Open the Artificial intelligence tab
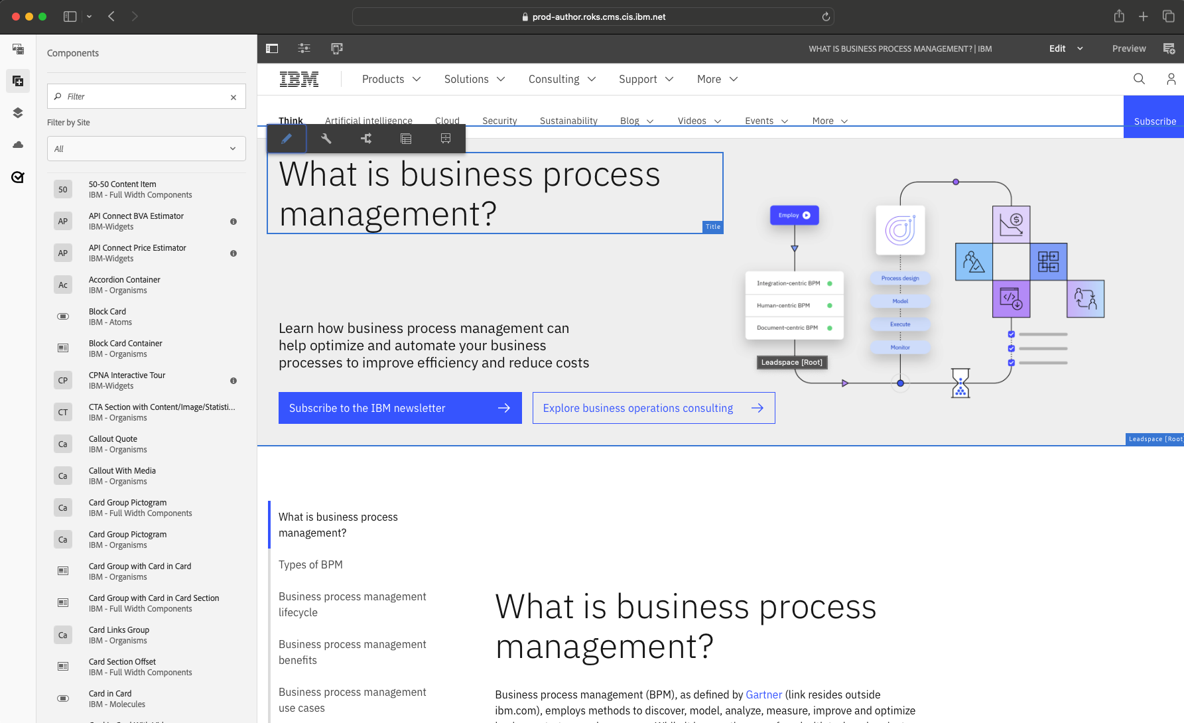This screenshot has width=1184, height=723. [369, 121]
